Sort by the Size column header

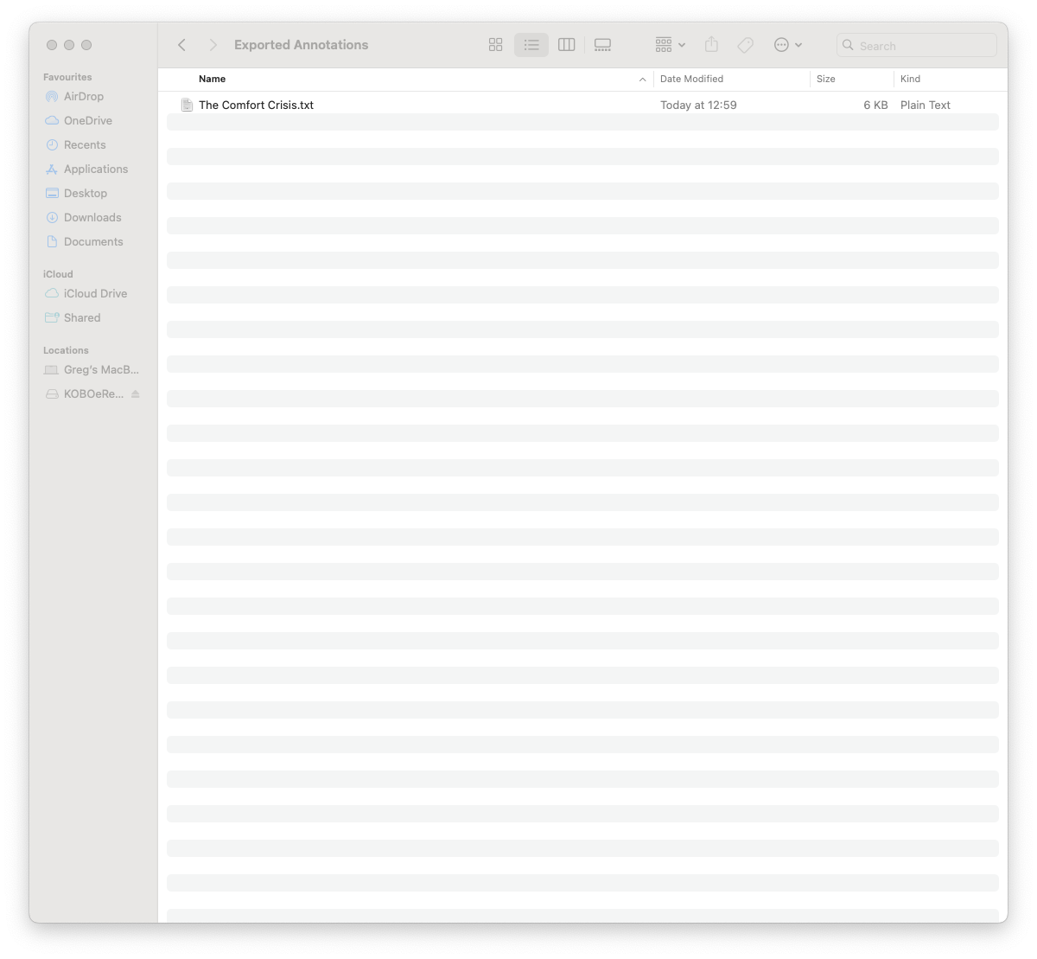click(826, 79)
